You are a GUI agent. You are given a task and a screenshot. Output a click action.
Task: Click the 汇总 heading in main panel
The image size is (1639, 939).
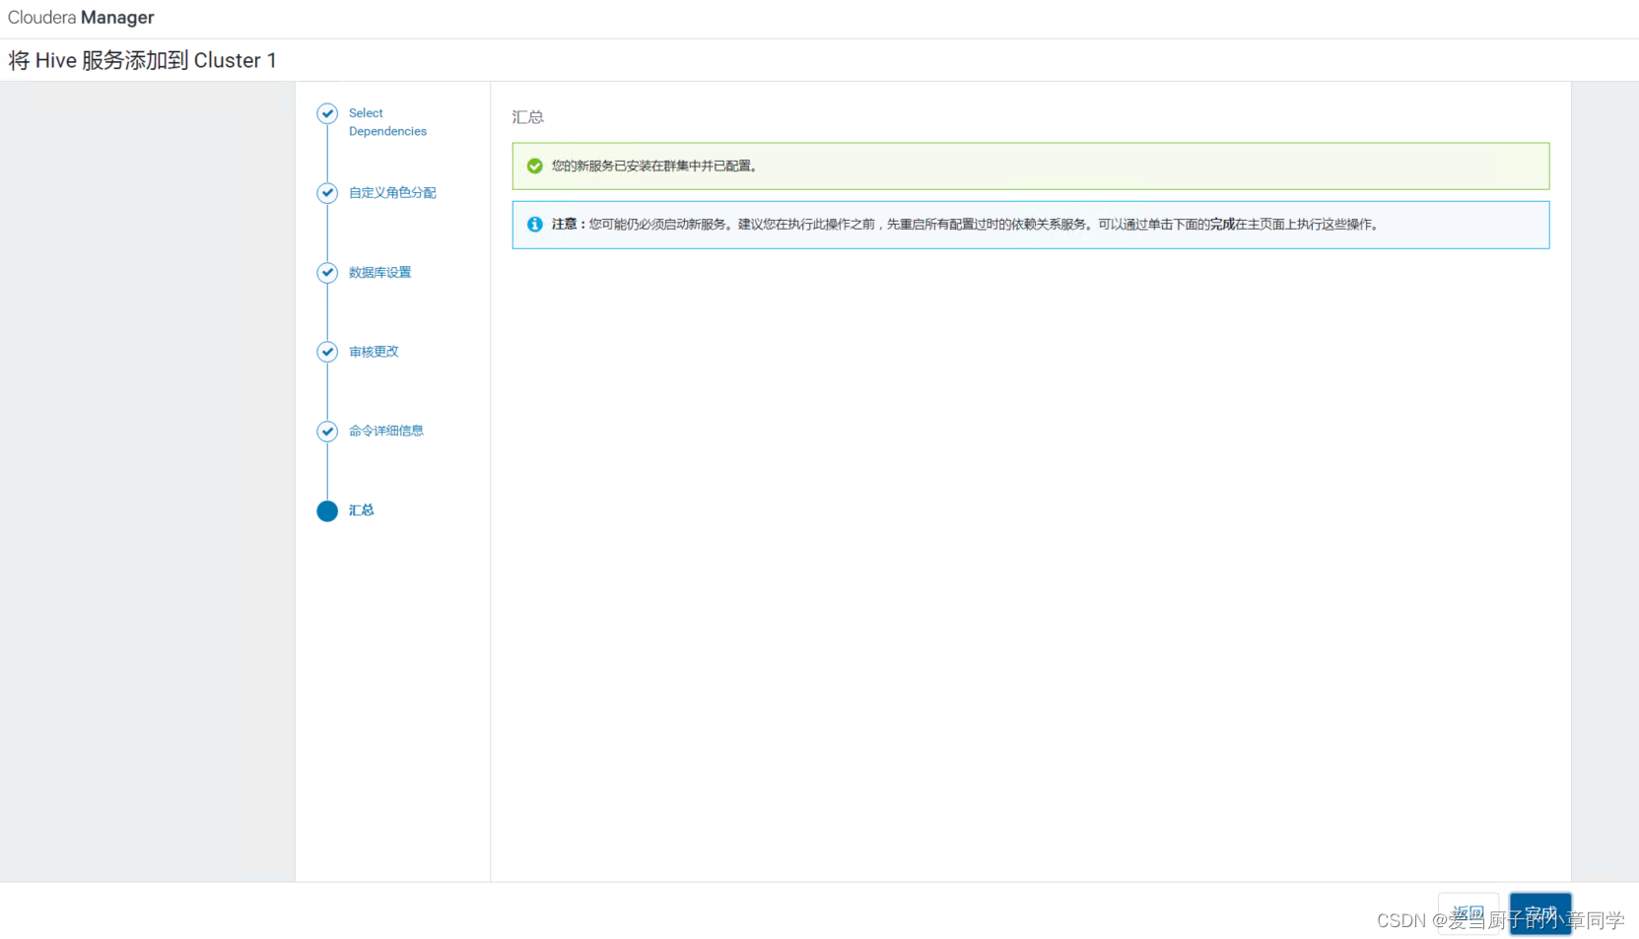(527, 117)
